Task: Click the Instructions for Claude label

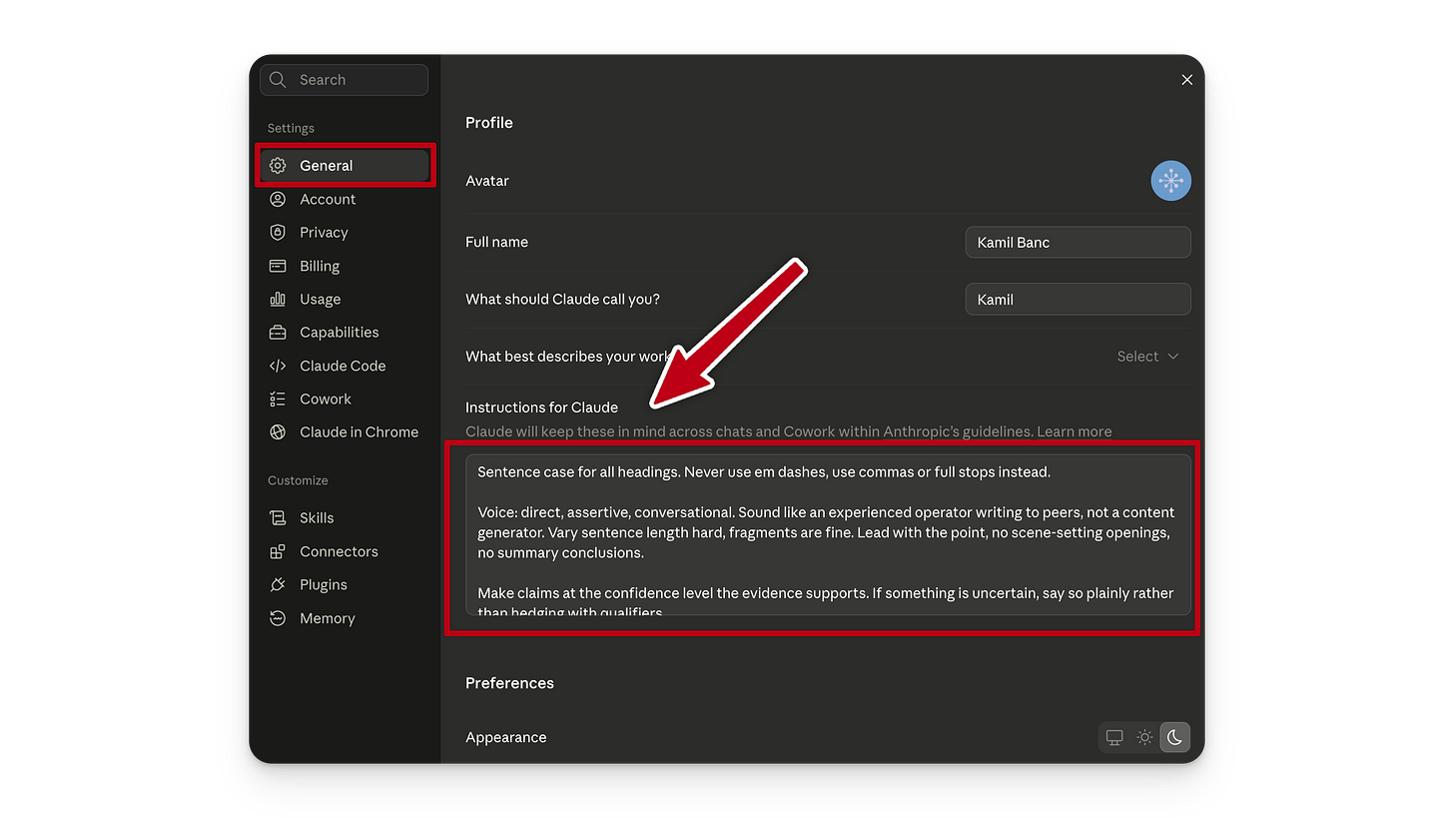Action: 541,408
